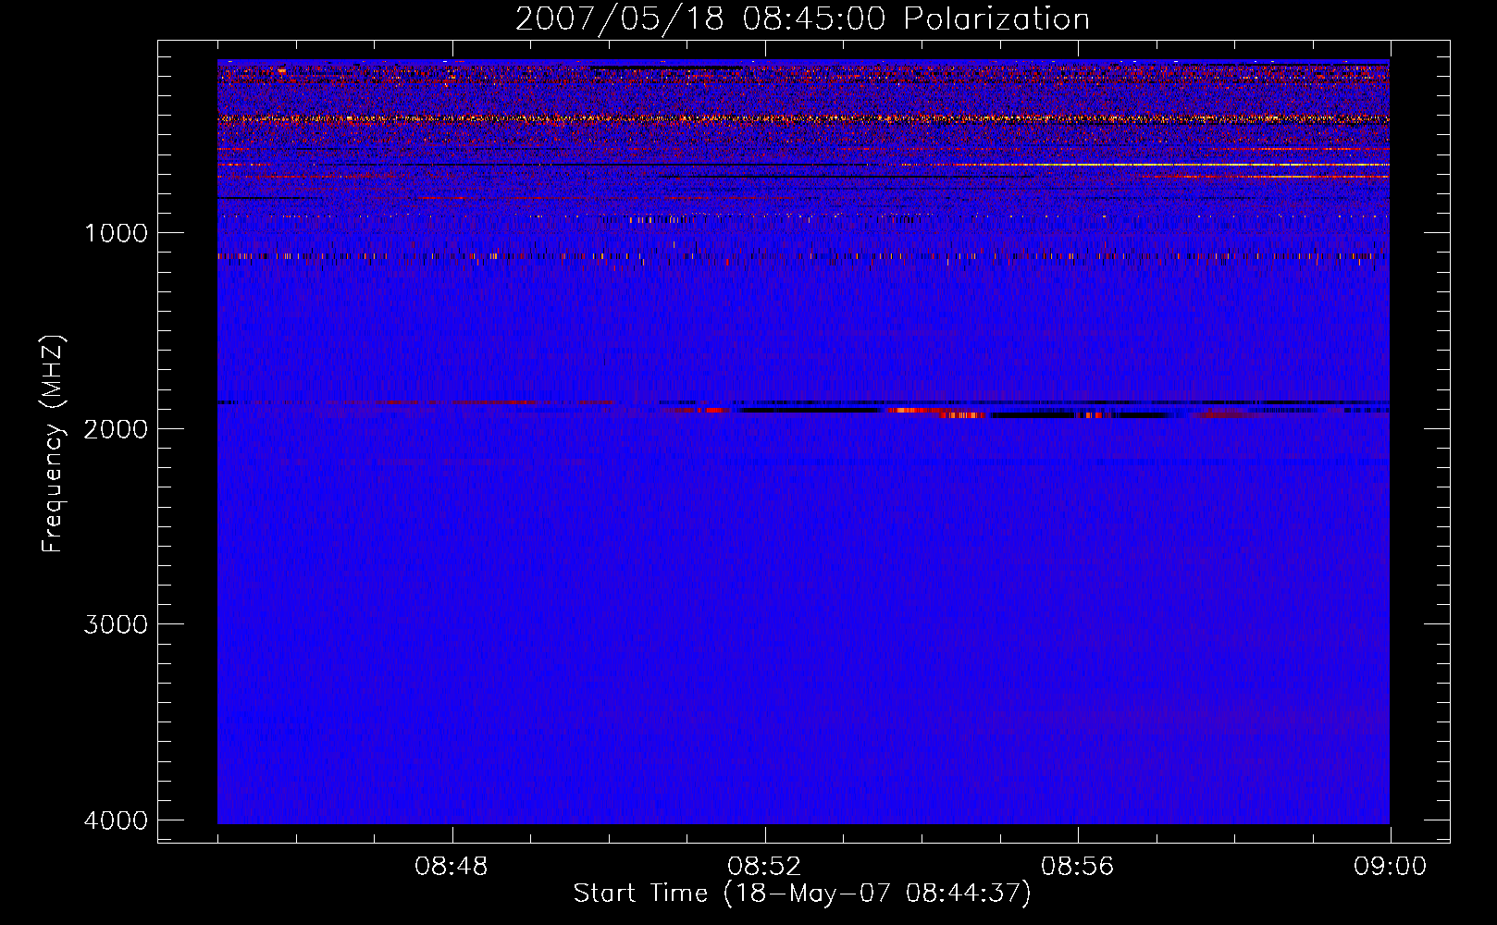Viewport: 1497px width, 925px height.
Task: Click the spectrogram plot area
Action: tap(803, 441)
